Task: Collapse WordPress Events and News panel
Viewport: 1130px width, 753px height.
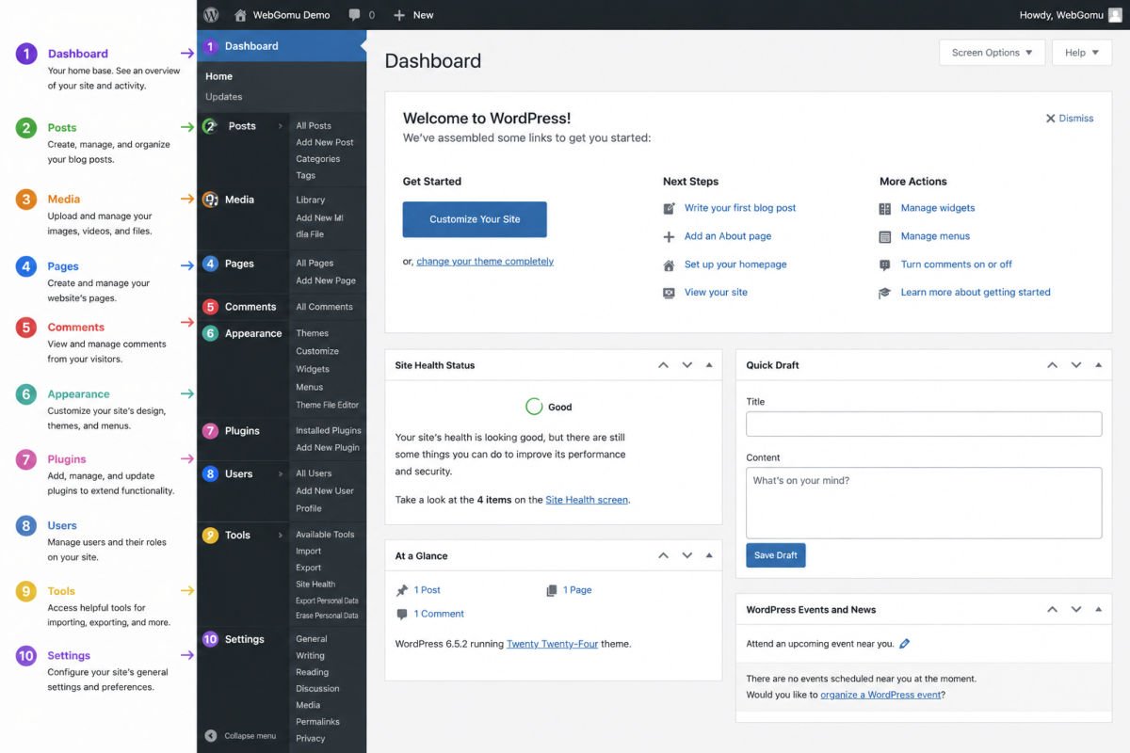Action: (x=1098, y=610)
